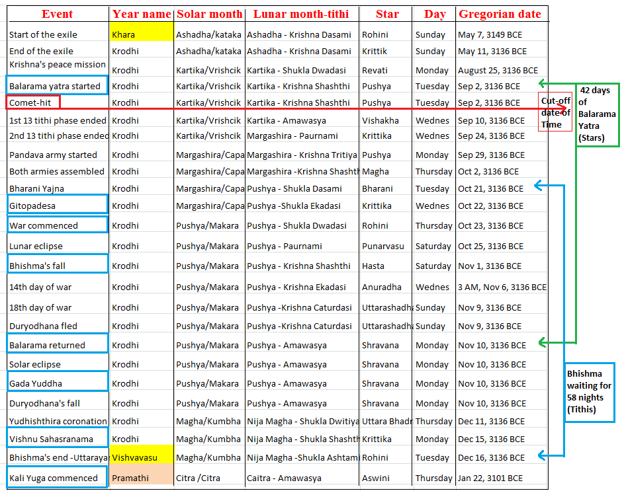Image resolution: width=624 pixels, height=493 pixels.
Task: Click the 'Krishna's peace mission' cell
Action: [58, 64]
